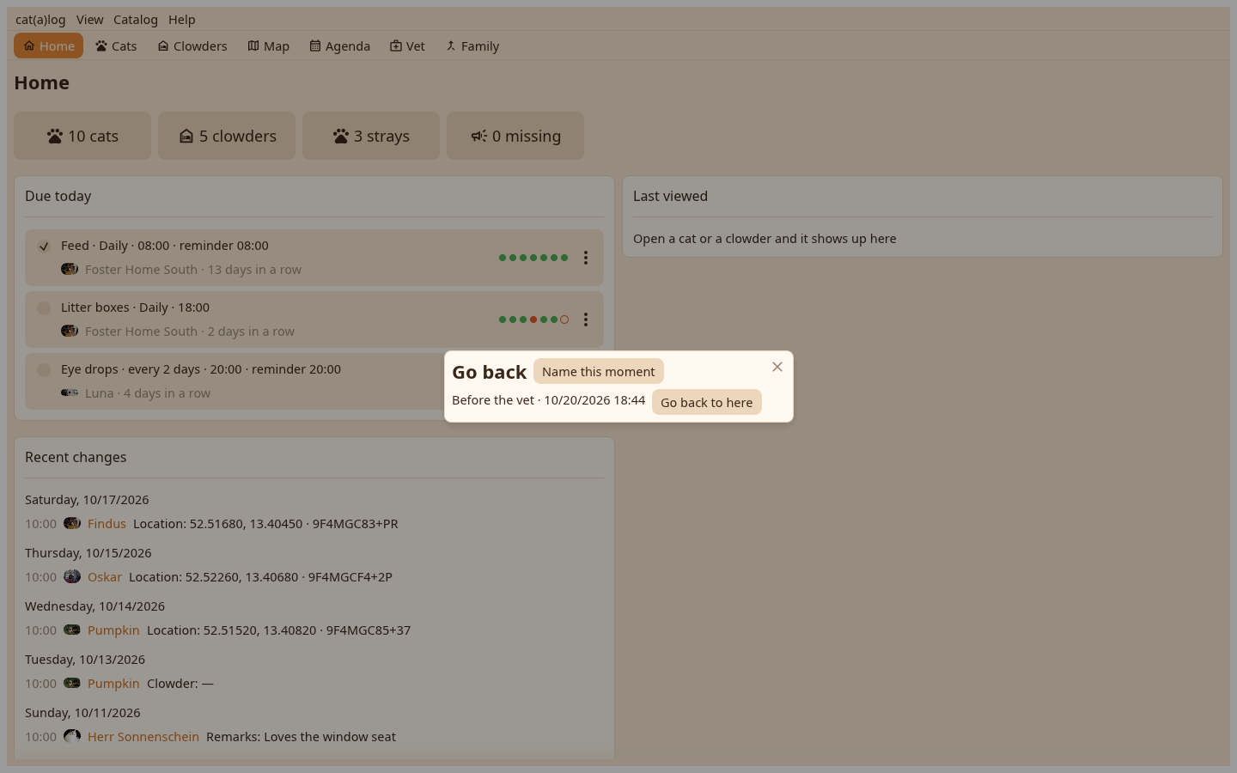Click the Cats tab paw icon
This screenshot has height=773, width=1237.
(101, 46)
